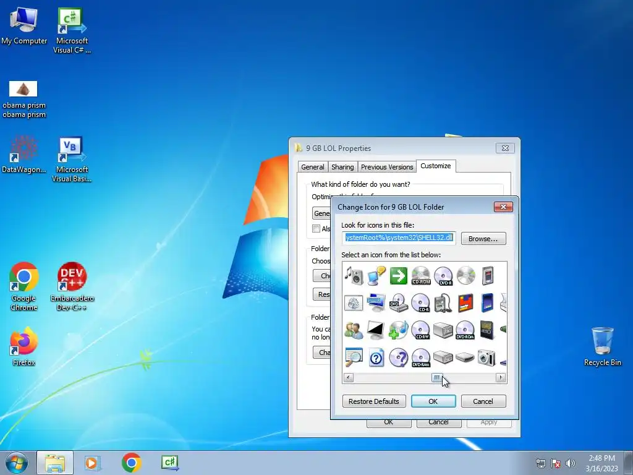Choose the DVD-ROM disc icon
The image size is (633, 475).
coord(465,330)
